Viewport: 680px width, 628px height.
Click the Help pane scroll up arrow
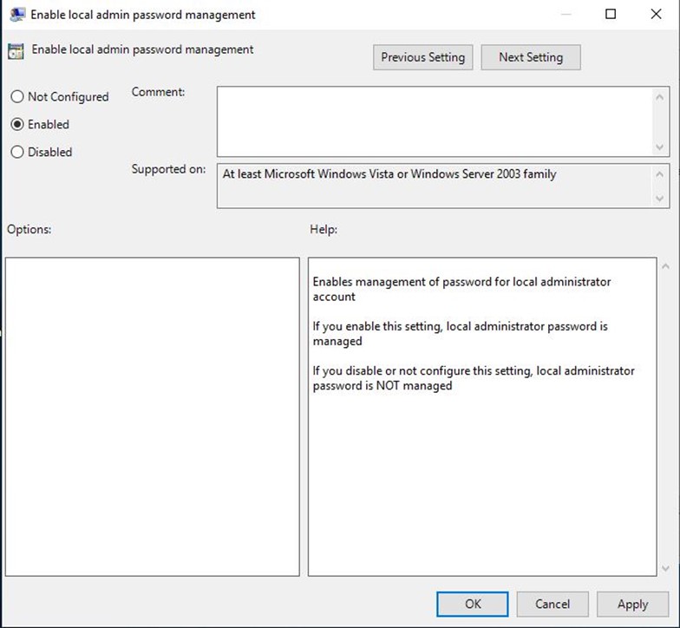tap(666, 266)
